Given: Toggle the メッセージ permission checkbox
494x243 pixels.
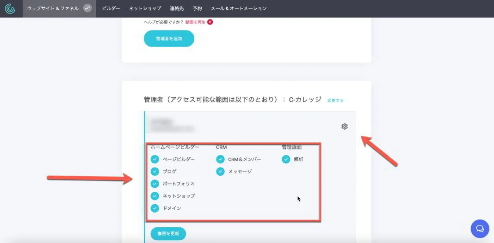Looking at the screenshot, I should 221,172.
